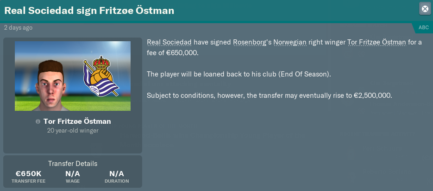Open the Real Sociedad club link
The height and width of the screenshot is (191, 433).
[x=169, y=42]
